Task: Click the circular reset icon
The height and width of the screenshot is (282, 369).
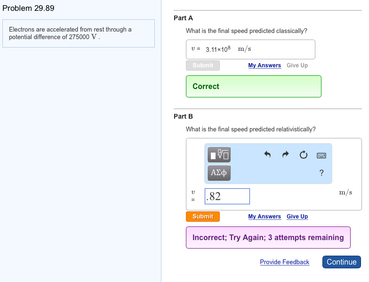Action: [x=304, y=154]
